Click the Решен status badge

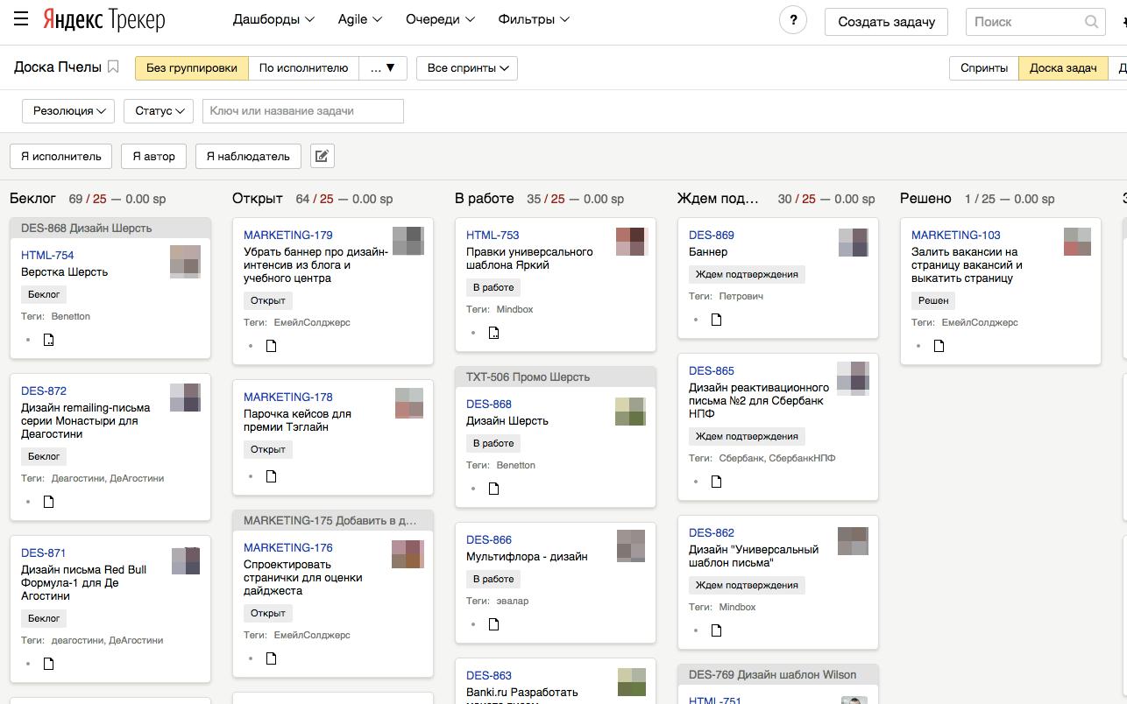pos(933,300)
